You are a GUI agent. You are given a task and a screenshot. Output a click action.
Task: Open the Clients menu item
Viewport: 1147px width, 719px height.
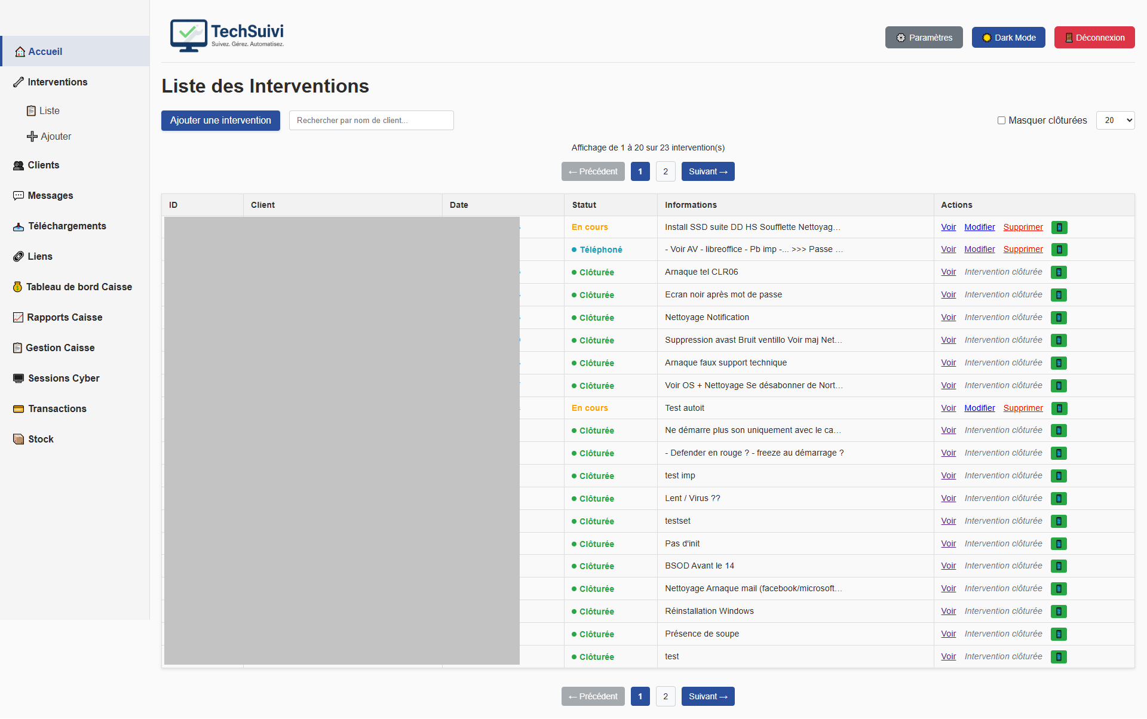(x=43, y=165)
